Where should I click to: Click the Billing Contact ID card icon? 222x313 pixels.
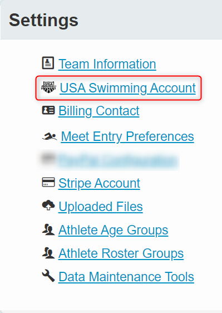pyautogui.click(x=48, y=110)
